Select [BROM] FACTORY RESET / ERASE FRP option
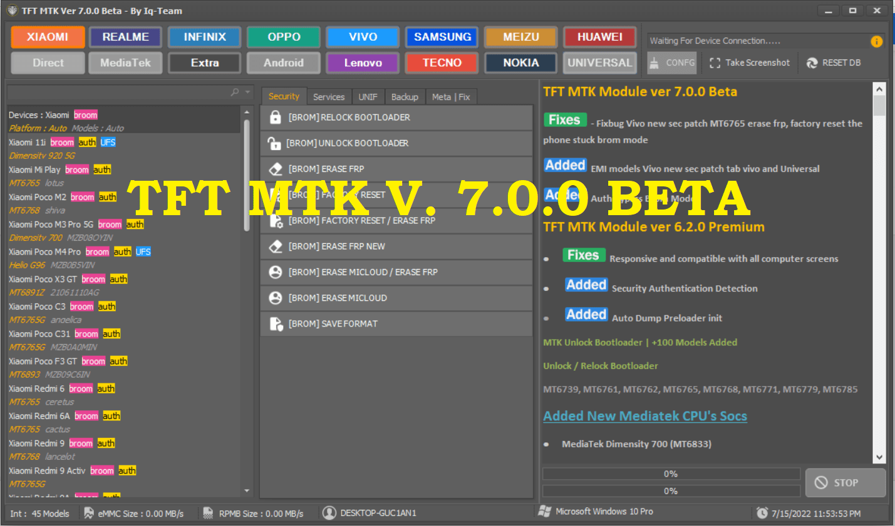895x526 pixels. (396, 221)
